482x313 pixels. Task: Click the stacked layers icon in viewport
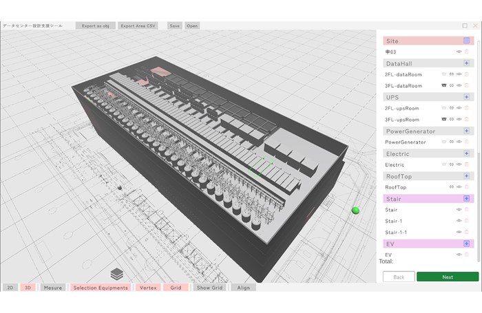click(117, 274)
